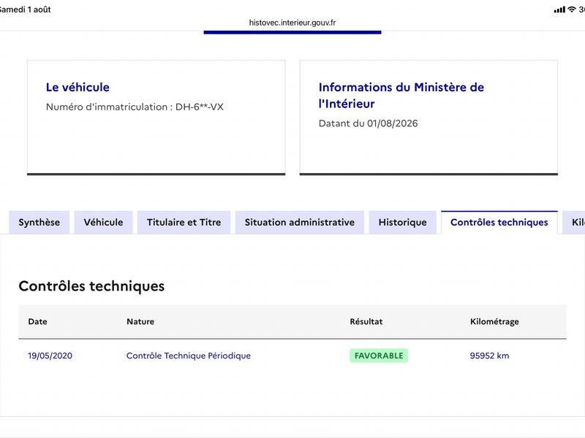Click the Le véhicule card title
Viewport: 585px width, 438px height.
(x=78, y=87)
